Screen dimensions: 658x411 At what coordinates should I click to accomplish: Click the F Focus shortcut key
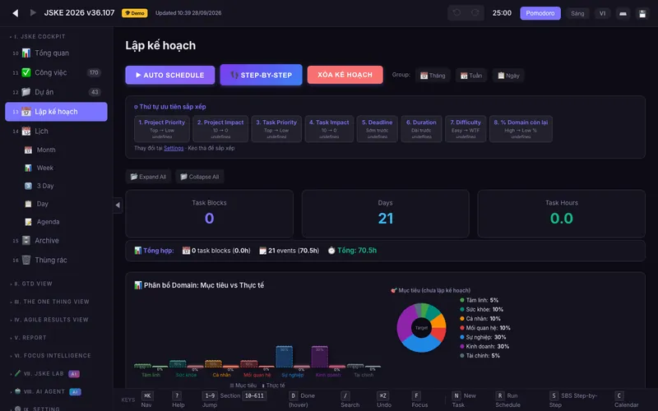pos(416,395)
